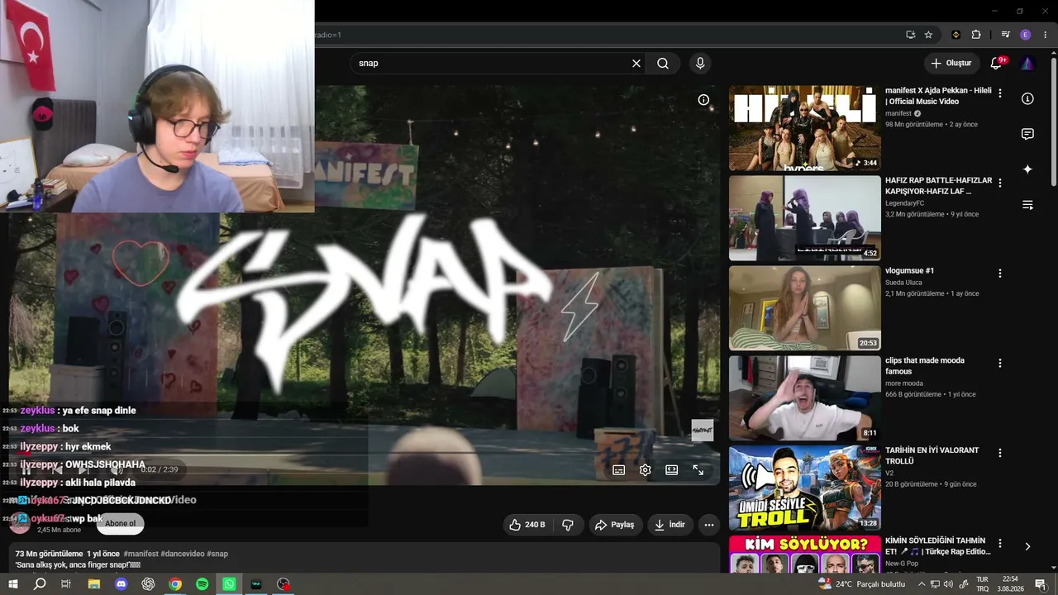Dislike the snap video

pos(568,525)
